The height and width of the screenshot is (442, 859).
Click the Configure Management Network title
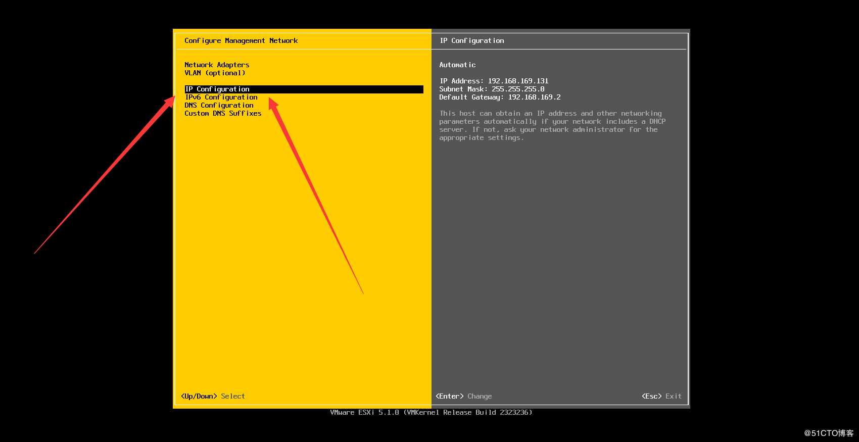[241, 40]
